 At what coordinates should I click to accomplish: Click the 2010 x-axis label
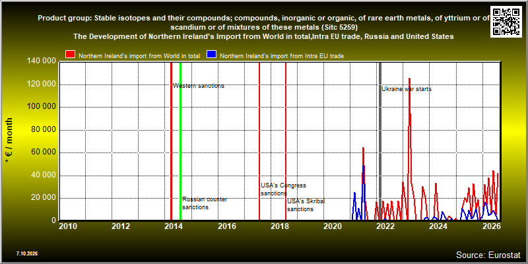tap(68, 226)
